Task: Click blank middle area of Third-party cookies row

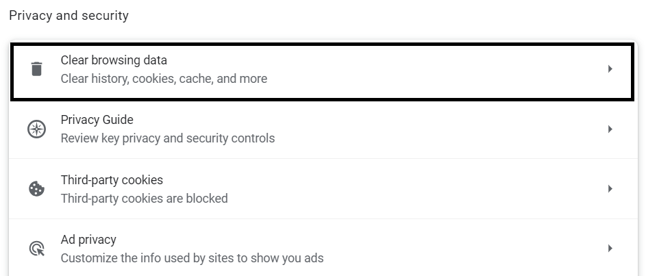Action: (x=411, y=189)
